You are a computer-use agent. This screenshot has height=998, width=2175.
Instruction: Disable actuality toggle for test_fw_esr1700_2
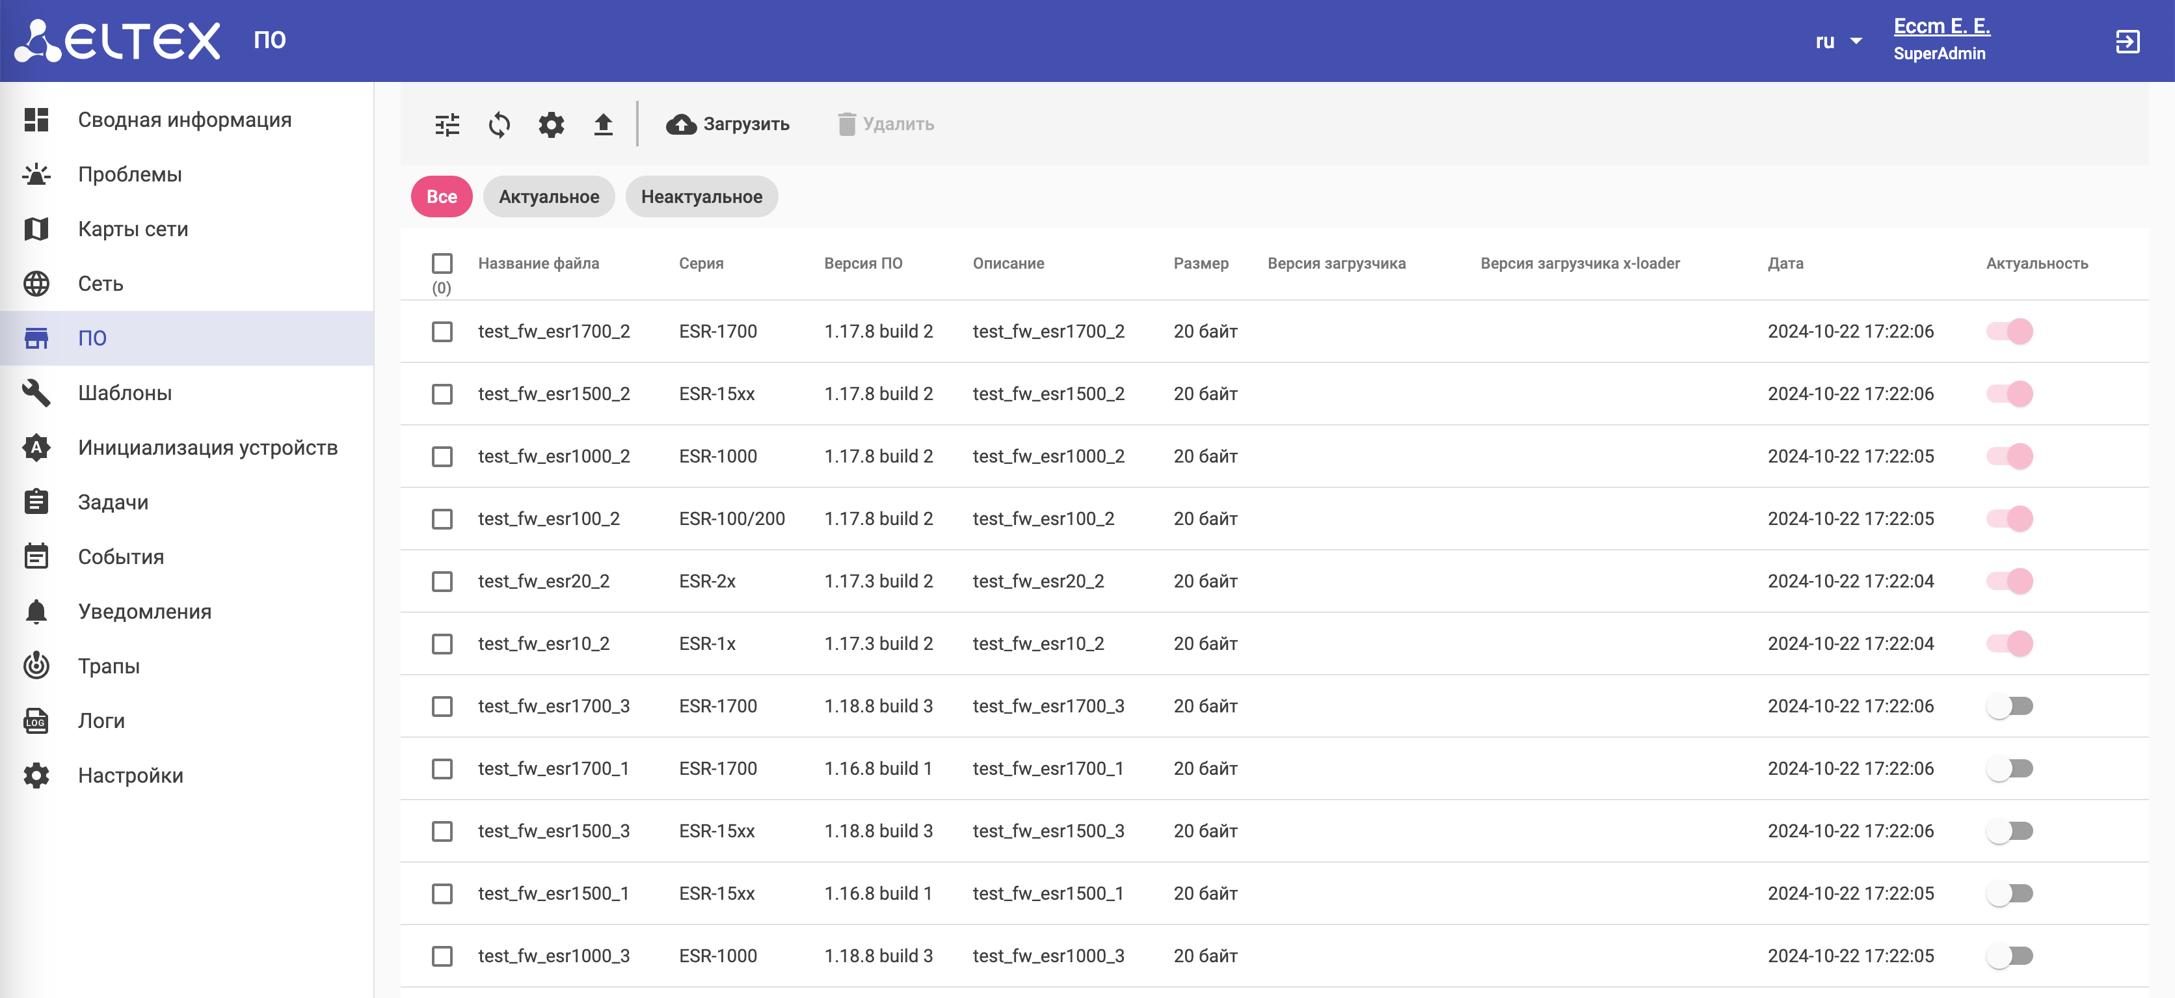coord(2008,331)
